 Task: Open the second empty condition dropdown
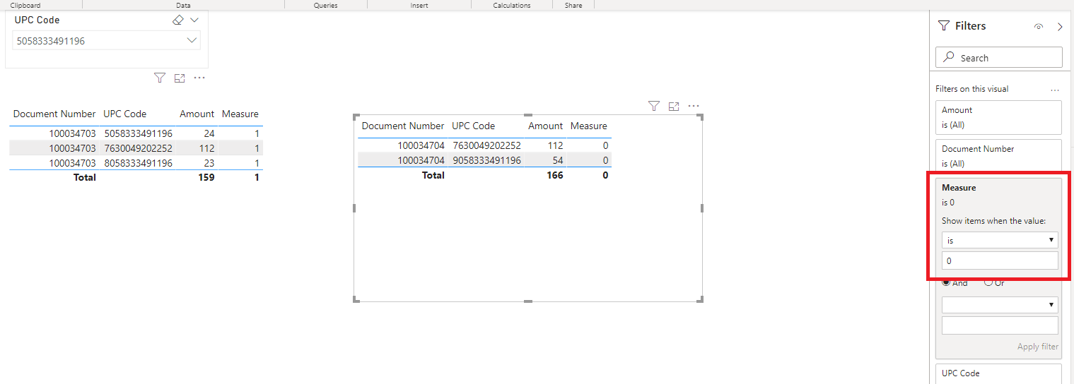pos(1000,305)
